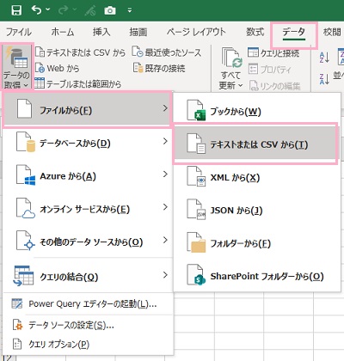The height and width of the screenshot is (361, 344).
Task: Open the Customize Quick Access Toolbar dropdown
Action: 130,10
